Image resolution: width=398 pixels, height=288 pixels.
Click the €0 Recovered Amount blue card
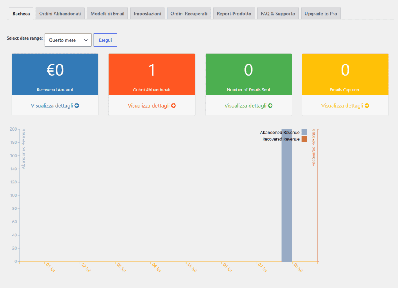pos(55,74)
